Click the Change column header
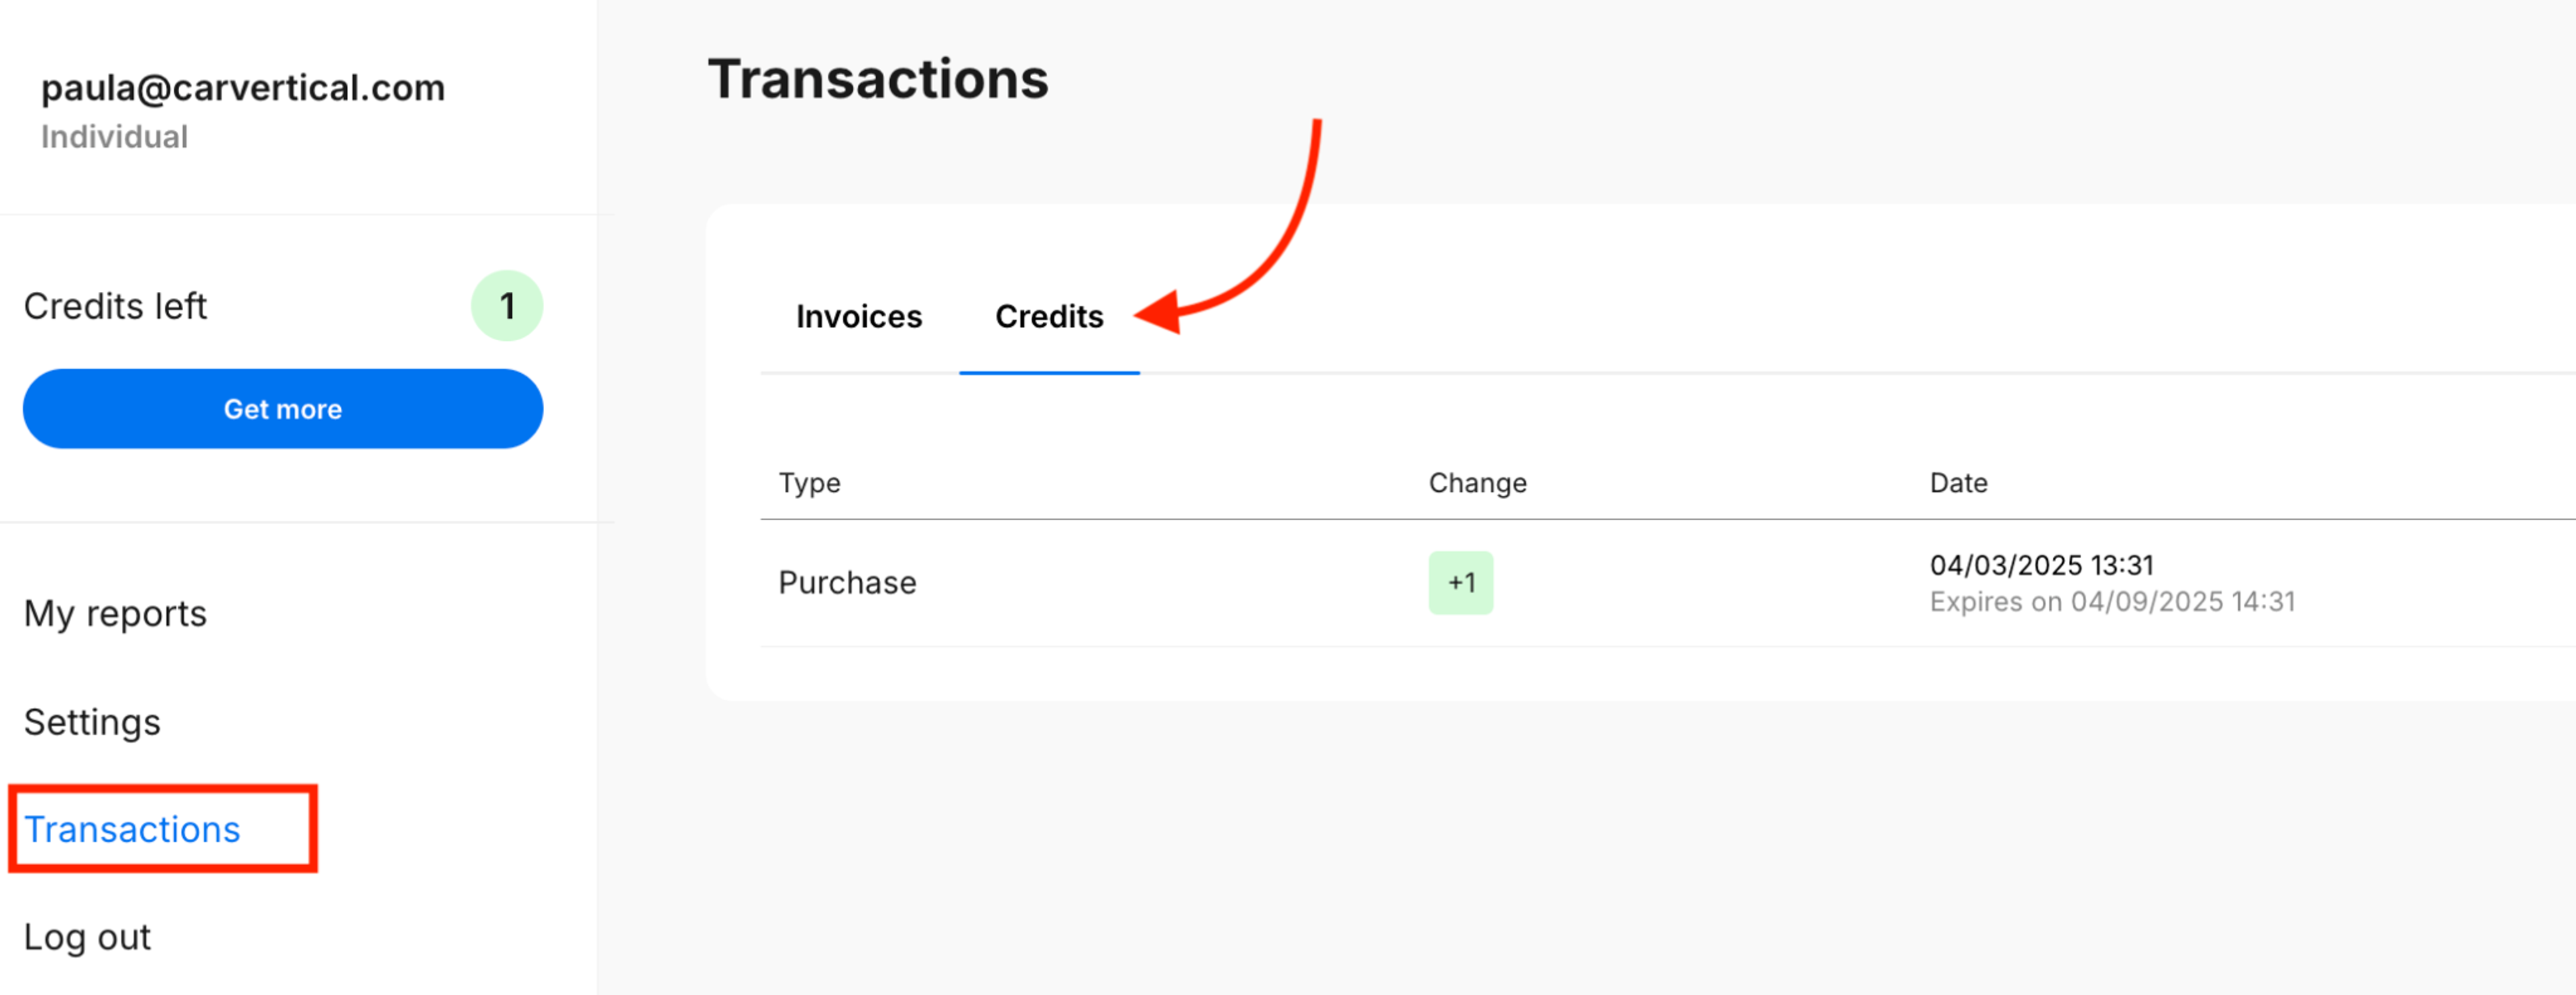 point(1477,483)
